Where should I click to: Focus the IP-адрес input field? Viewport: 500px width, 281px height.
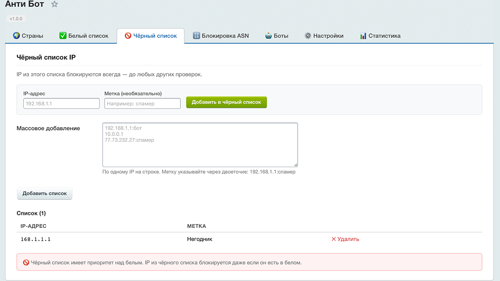(x=61, y=103)
